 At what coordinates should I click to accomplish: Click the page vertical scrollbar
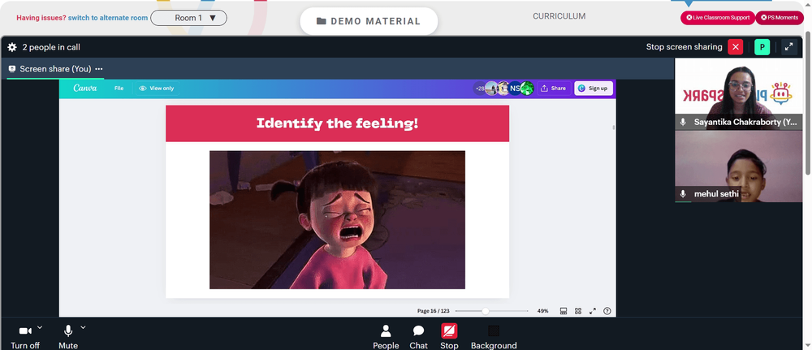tap(808, 104)
